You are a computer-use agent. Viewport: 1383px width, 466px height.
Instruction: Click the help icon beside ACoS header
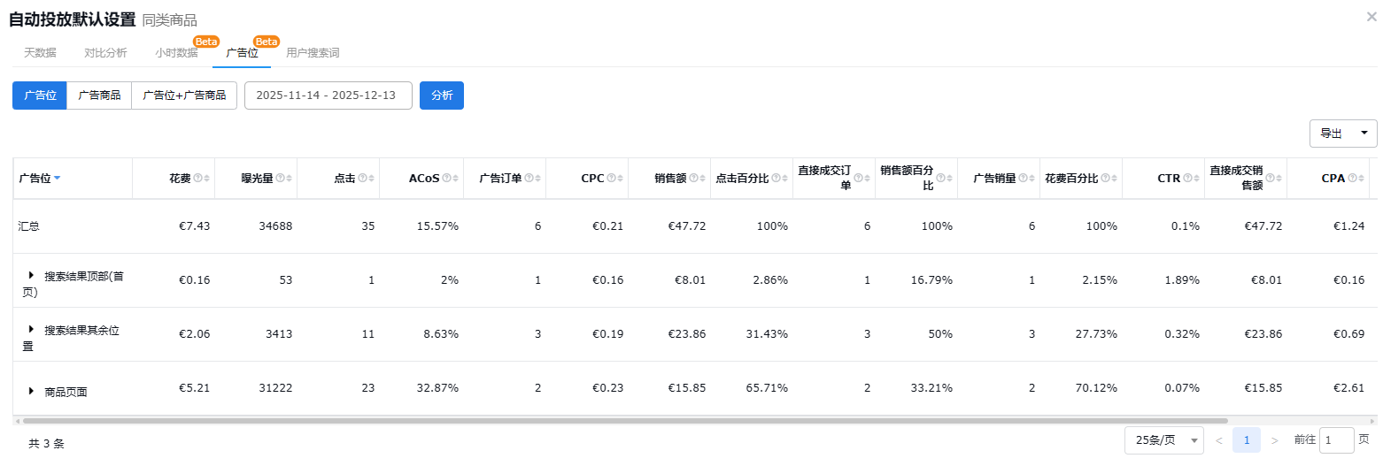coord(445,179)
